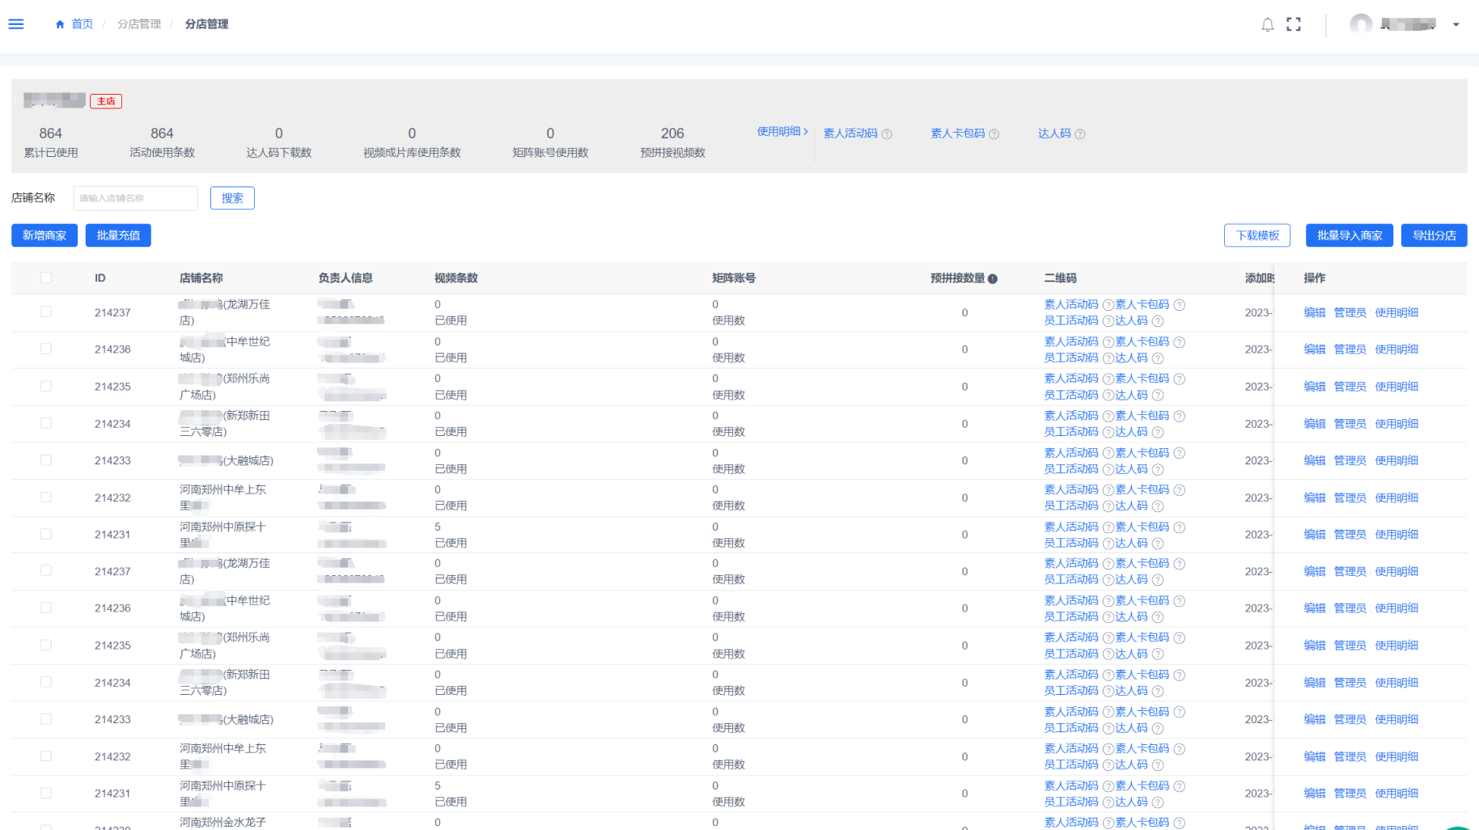Click the user avatar image
This screenshot has height=830, width=1479.
1361,24
